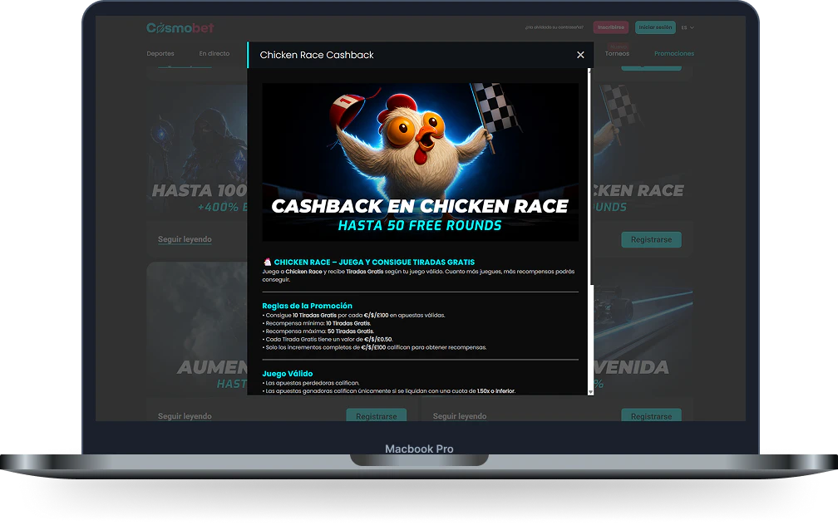Click the 'Reglas de la Promoción' heading

point(307,306)
